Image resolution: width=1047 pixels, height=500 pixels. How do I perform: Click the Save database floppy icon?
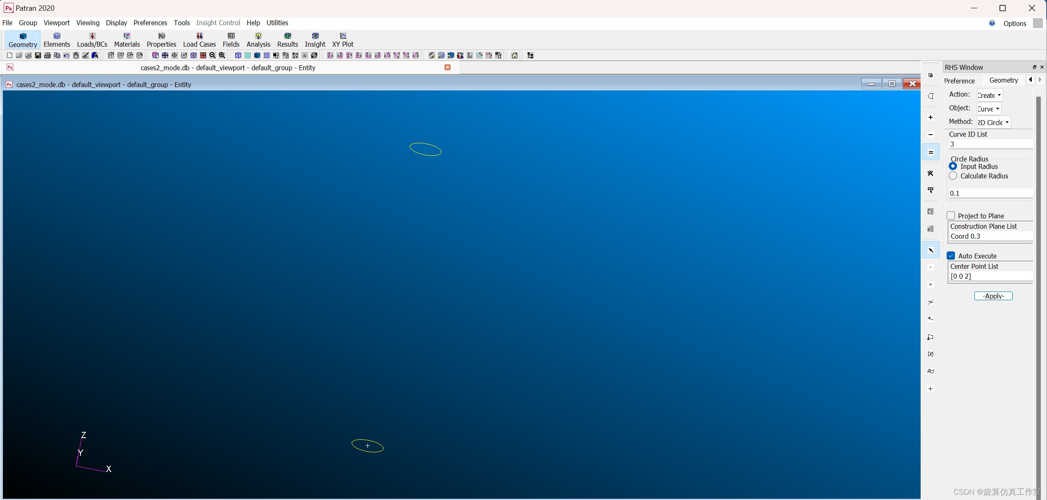38,55
